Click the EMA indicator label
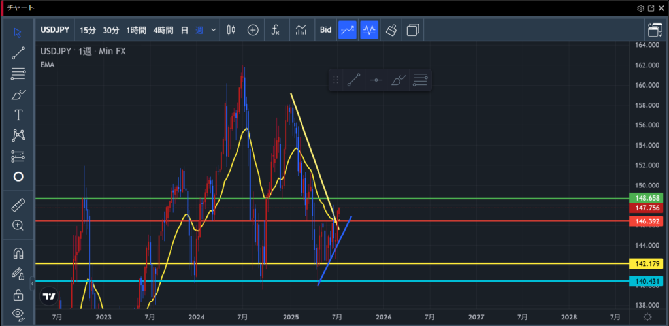 (47, 65)
